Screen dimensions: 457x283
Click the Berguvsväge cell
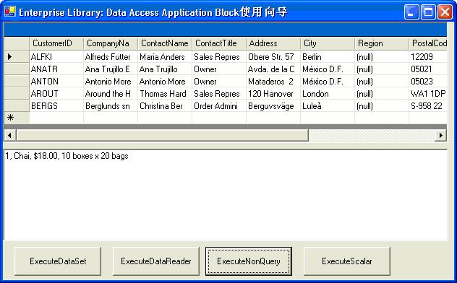tap(273, 105)
